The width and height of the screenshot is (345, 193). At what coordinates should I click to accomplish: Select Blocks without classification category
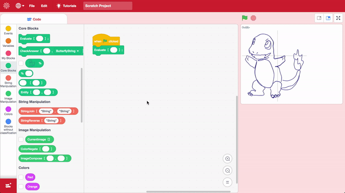click(8, 126)
